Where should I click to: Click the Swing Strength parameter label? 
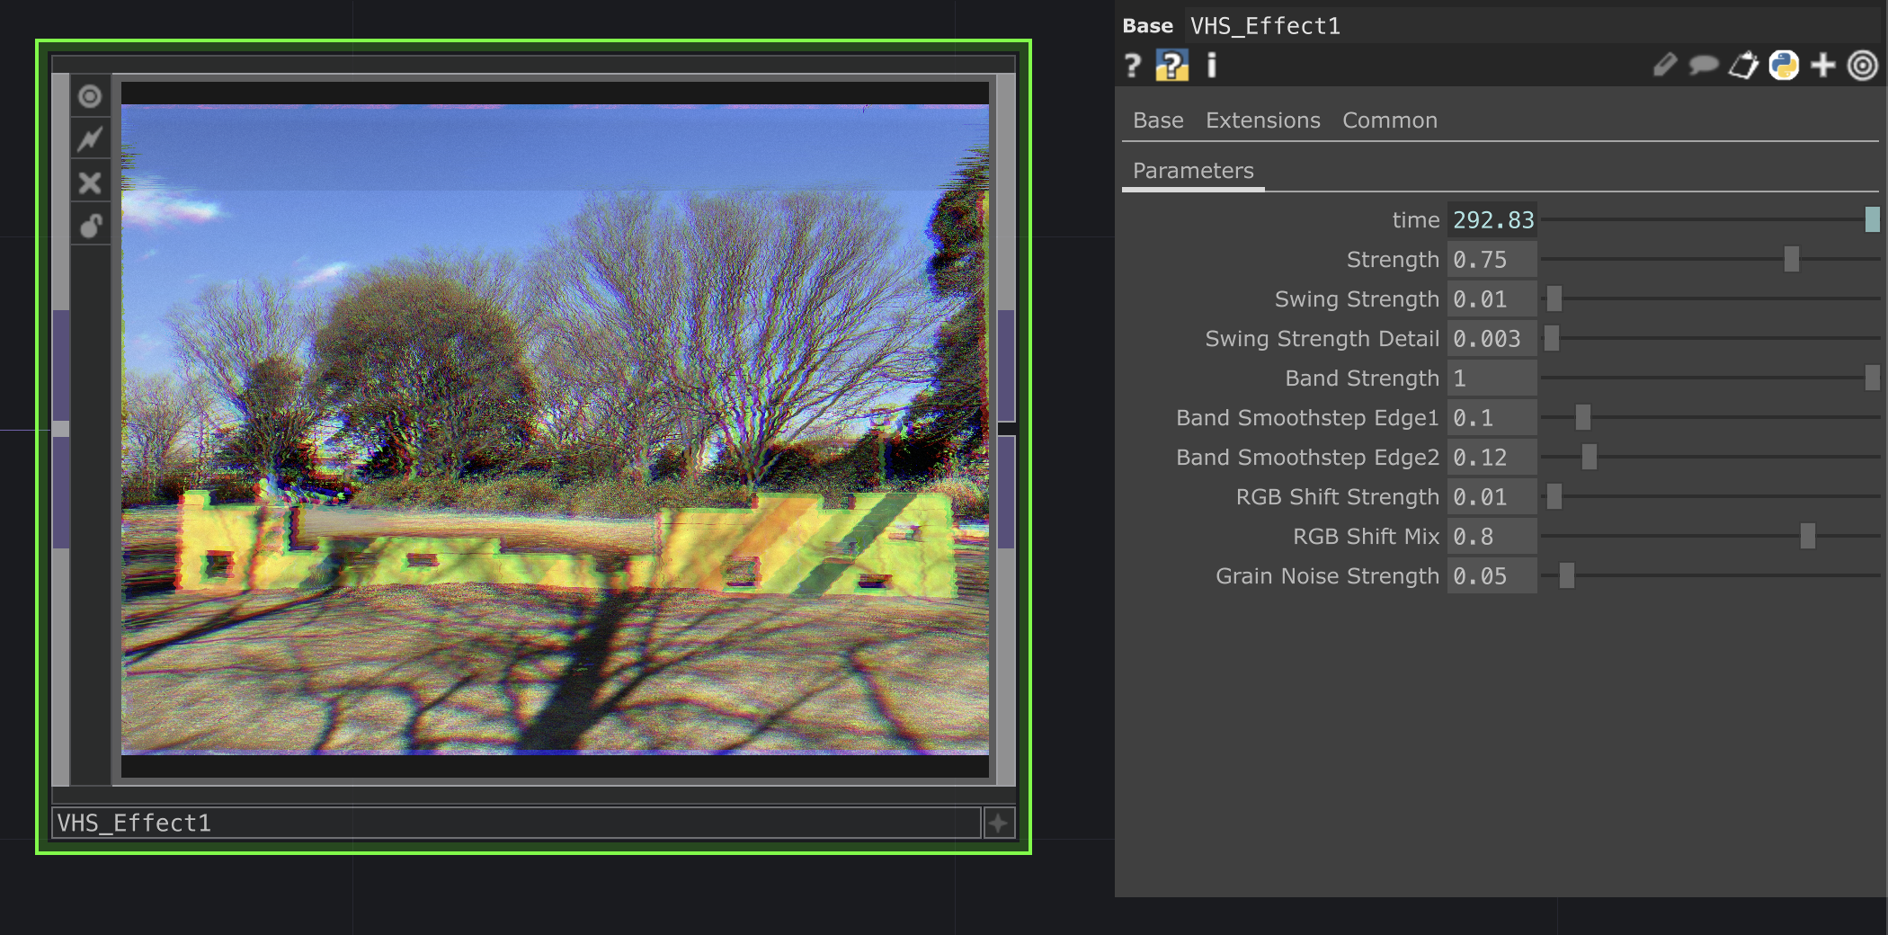pyautogui.click(x=1357, y=299)
